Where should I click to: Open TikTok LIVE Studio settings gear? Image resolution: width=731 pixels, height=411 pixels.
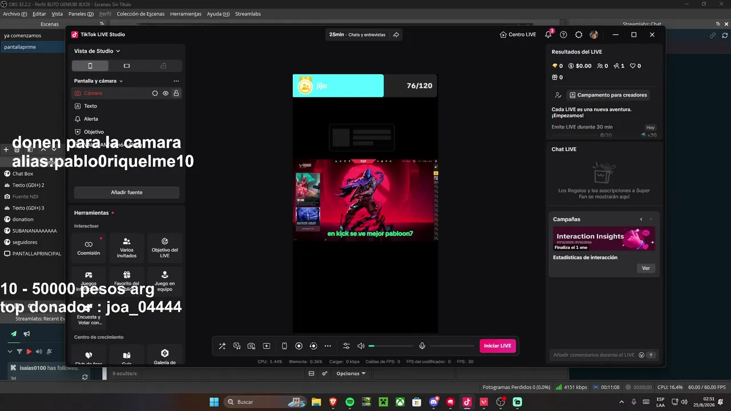(x=579, y=35)
